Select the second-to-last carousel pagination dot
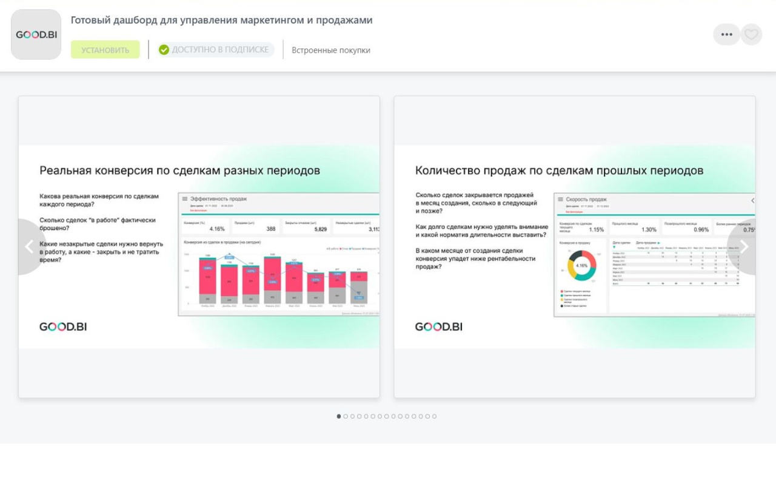Image resolution: width=776 pixels, height=477 pixels. click(427, 416)
